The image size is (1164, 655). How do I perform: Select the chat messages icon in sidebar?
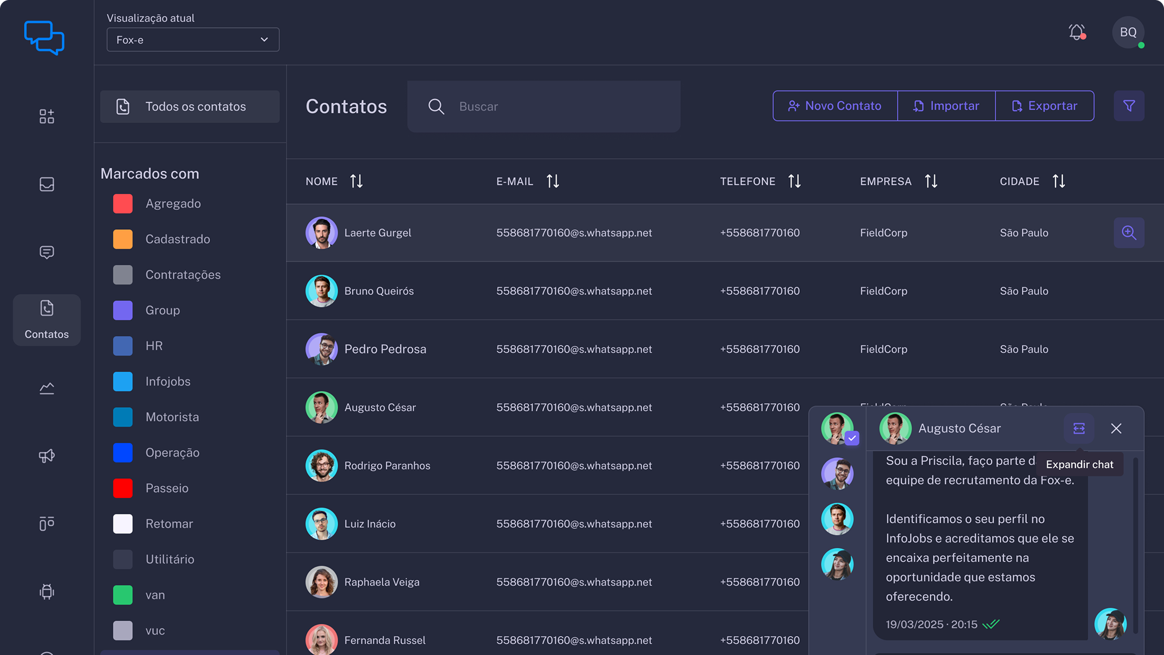coord(47,252)
